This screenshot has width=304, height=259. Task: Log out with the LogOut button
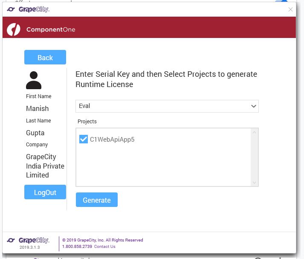pyautogui.click(x=45, y=192)
